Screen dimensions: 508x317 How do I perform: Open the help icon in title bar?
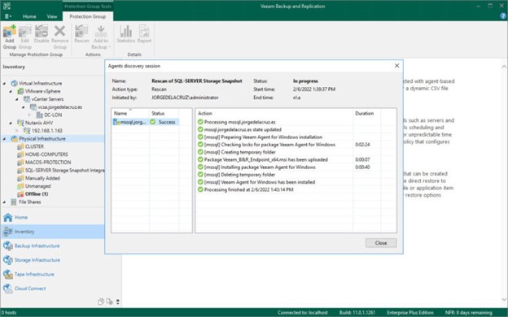tap(503, 16)
